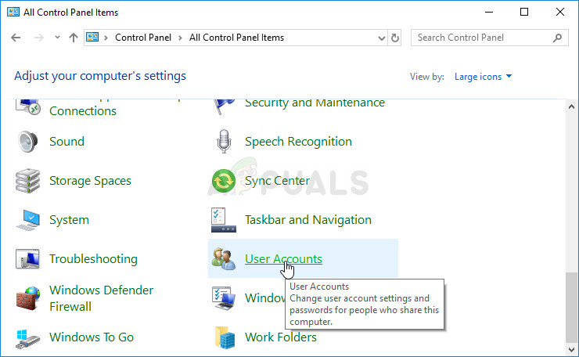Click the vertical scrollbar thumb
Viewport: 579px width, 357px height.
572,308
